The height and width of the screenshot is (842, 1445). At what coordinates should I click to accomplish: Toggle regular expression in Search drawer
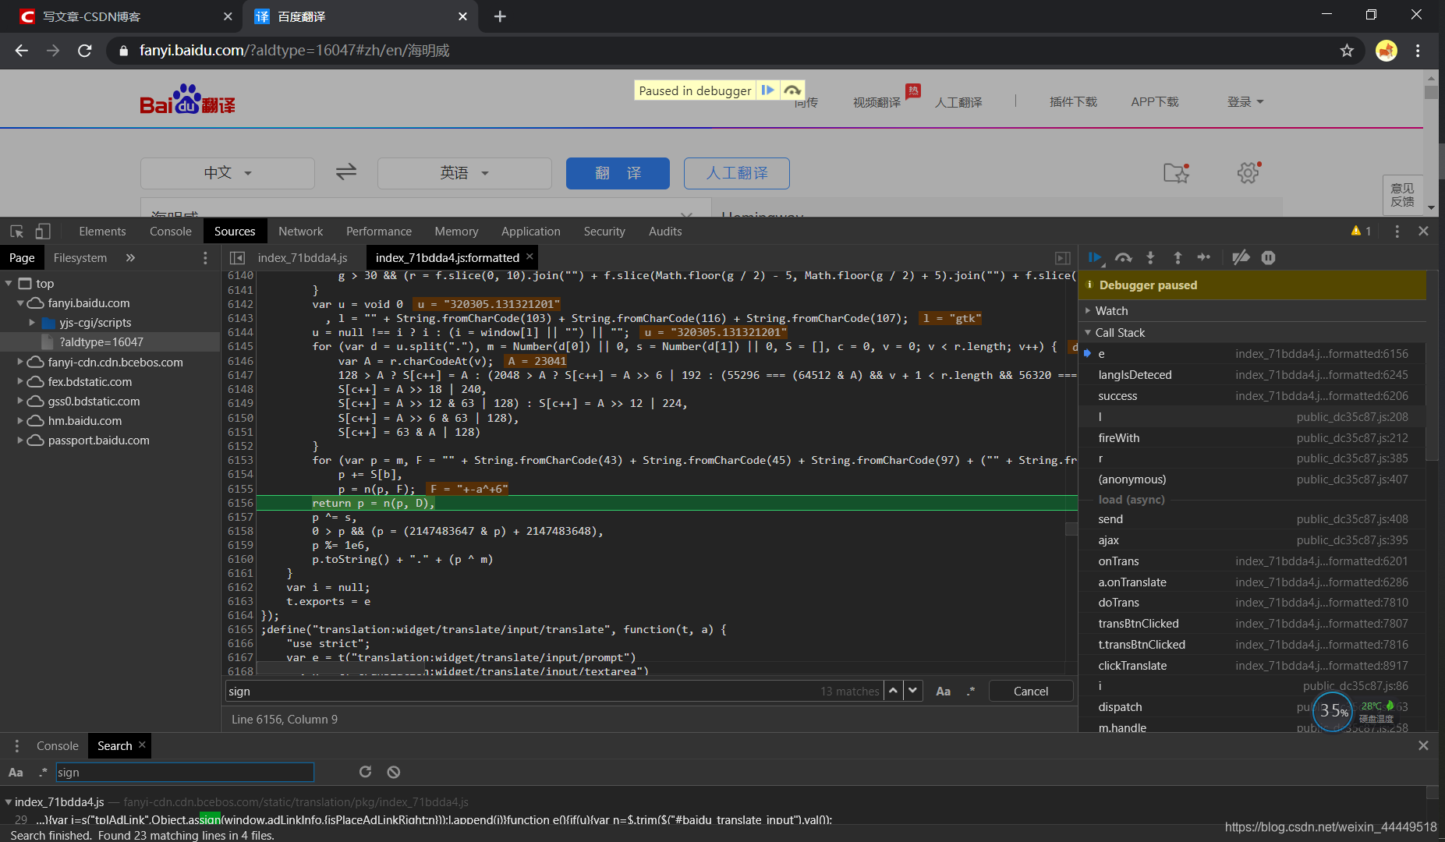point(43,773)
